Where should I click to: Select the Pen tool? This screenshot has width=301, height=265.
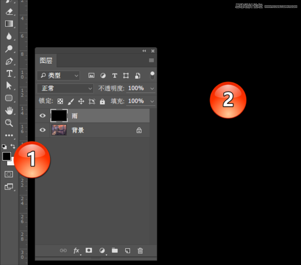point(8,61)
